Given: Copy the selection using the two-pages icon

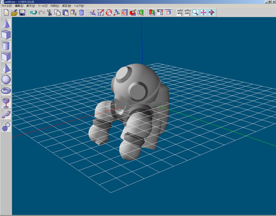Looking at the screenshot, I should click(58, 13).
